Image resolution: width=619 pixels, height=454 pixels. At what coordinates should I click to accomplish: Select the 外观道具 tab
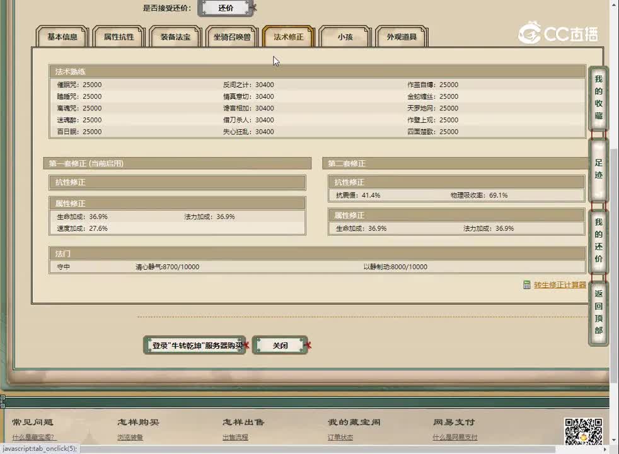pyautogui.click(x=402, y=37)
